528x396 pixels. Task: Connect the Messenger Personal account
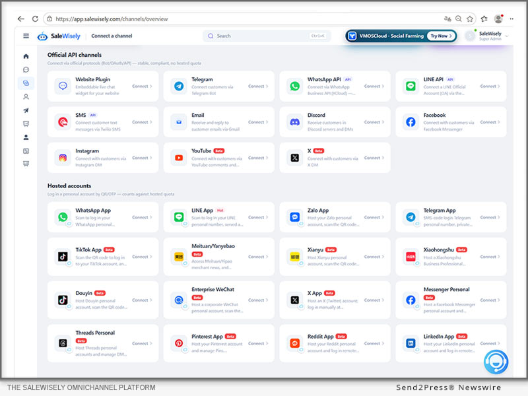[490, 300]
